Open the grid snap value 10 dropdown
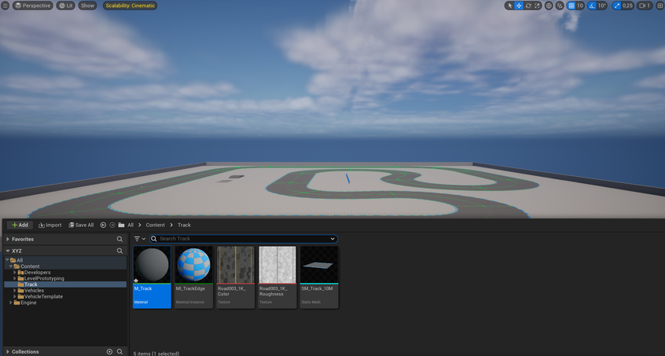The height and width of the screenshot is (356, 665). 580,6
